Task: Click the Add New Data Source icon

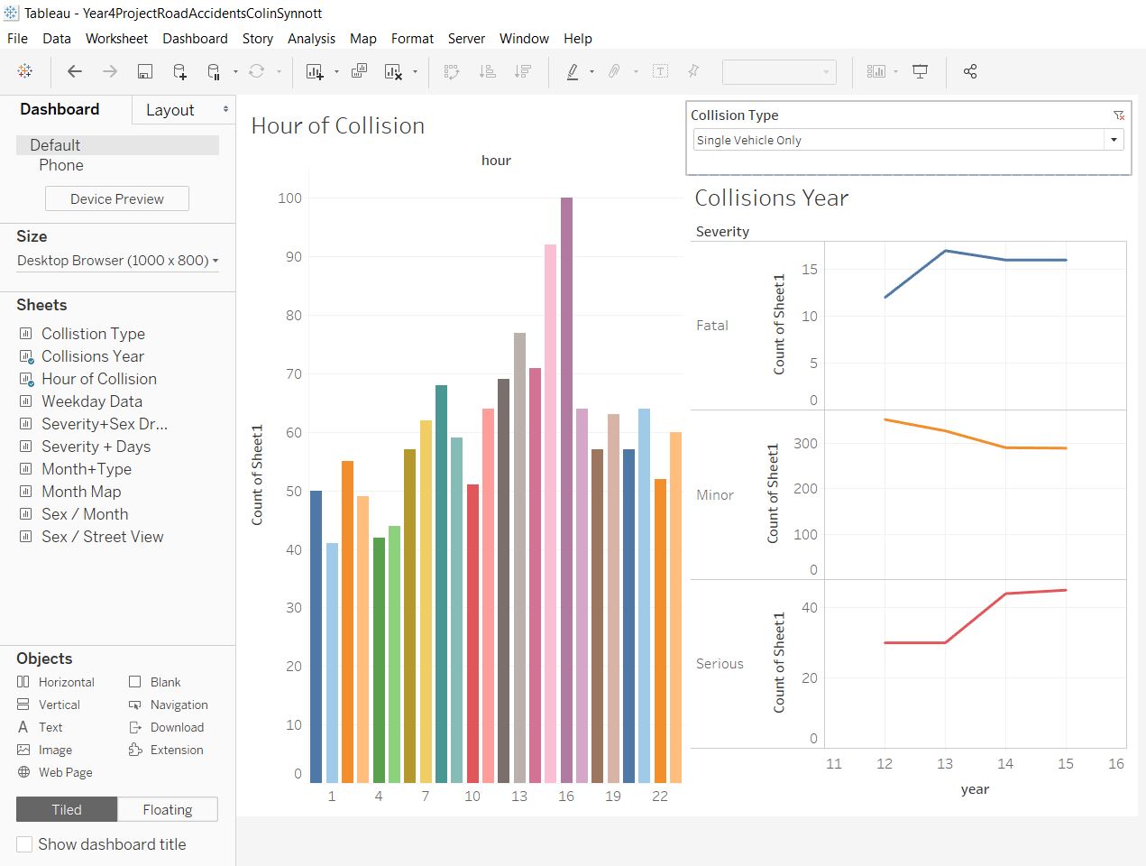Action: point(179,71)
